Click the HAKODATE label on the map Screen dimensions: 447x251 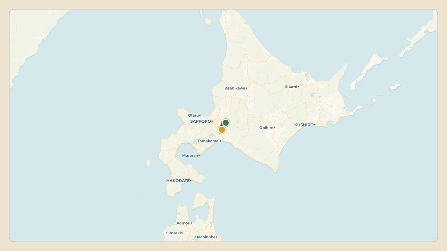point(178,181)
